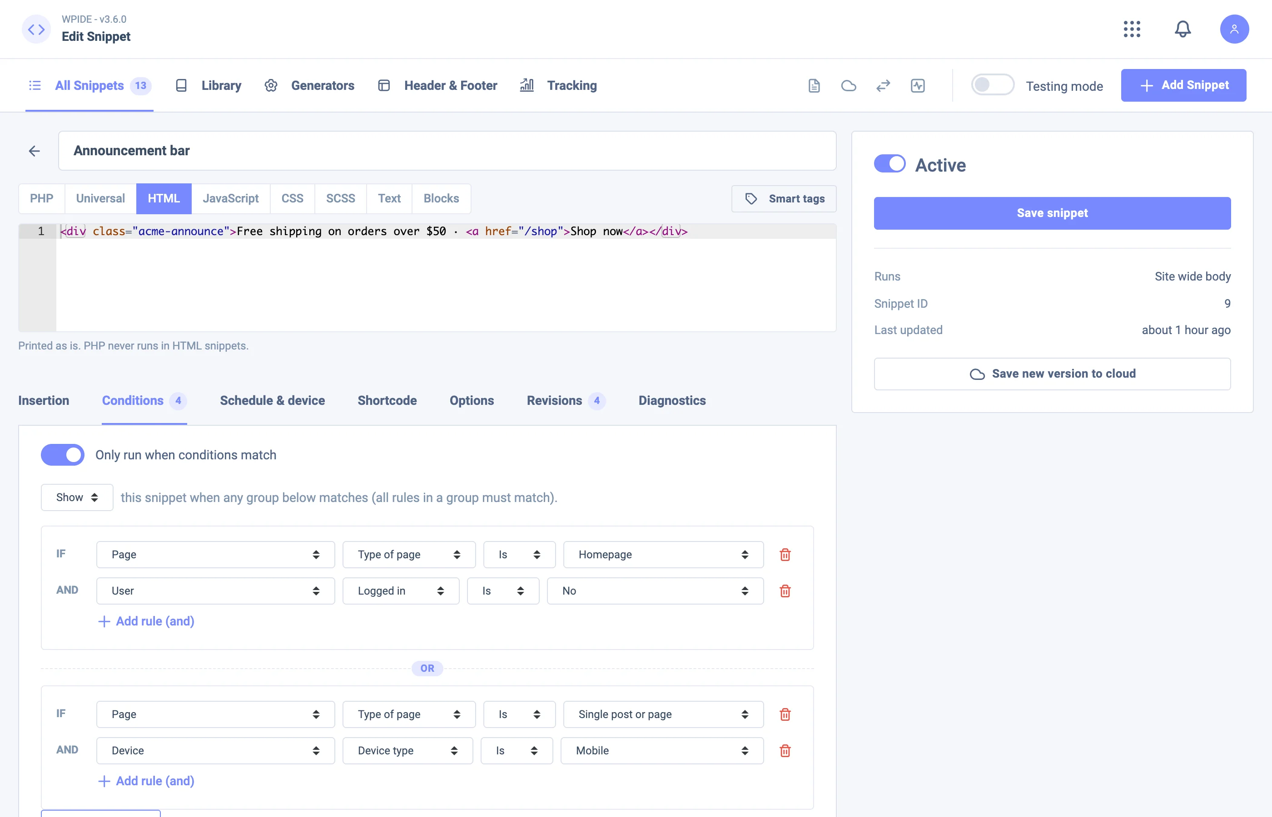Screen dimensions: 1272x817
Task: Go back using the left arrow icon
Action: [35, 151]
